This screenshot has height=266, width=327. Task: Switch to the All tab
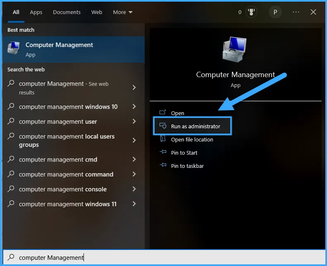[x=16, y=12]
